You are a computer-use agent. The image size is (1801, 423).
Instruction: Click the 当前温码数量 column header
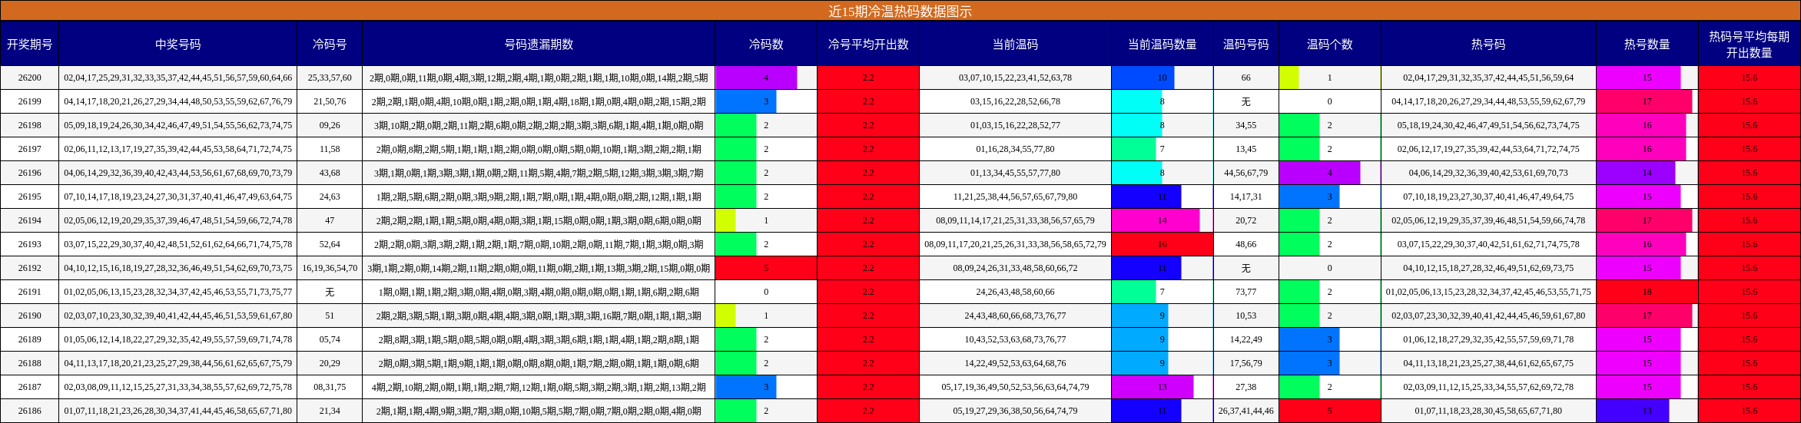1163,45
